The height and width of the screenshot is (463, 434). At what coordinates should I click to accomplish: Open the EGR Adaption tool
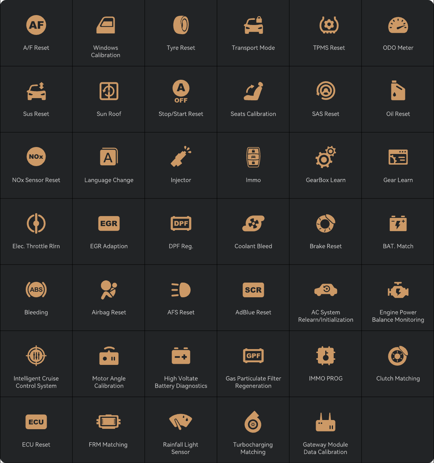(x=108, y=232)
